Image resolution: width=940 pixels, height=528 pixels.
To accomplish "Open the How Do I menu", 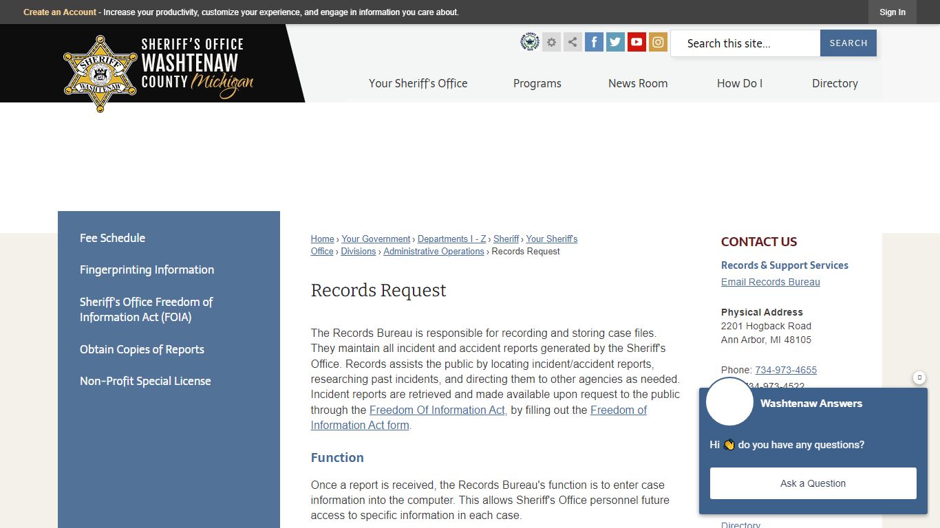I will click(x=740, y=83).
